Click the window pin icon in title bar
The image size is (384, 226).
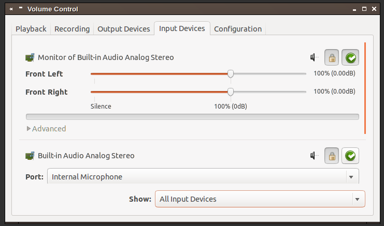click(x=11, y=9)
